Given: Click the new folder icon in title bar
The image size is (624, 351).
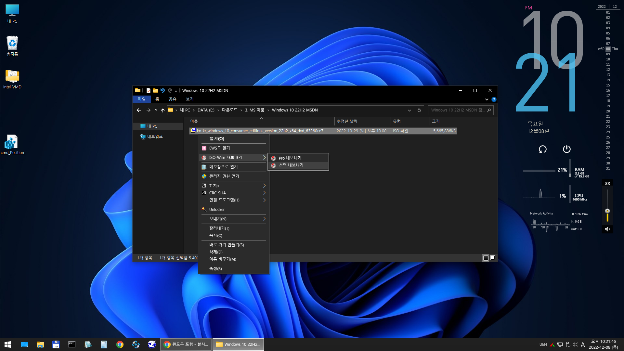Looking at the screenshot, I should (x=156, y=90).
